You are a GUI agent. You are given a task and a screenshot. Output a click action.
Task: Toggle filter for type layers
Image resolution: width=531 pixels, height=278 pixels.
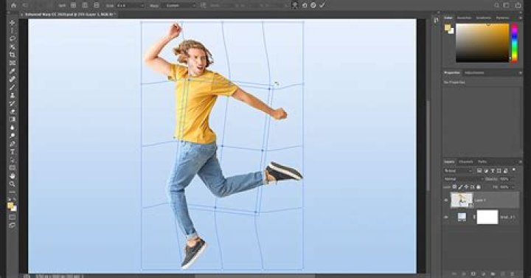point(493,170)
